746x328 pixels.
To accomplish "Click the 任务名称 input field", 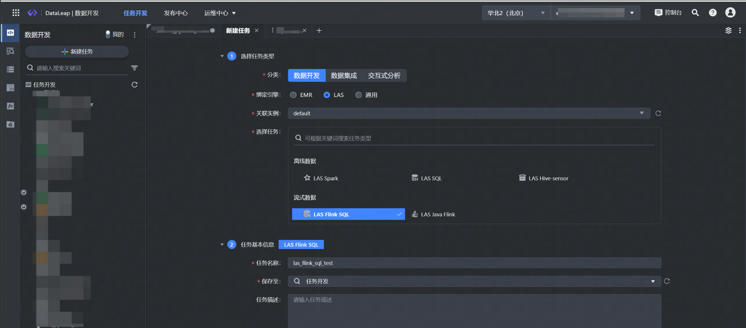I will [474, 263].
